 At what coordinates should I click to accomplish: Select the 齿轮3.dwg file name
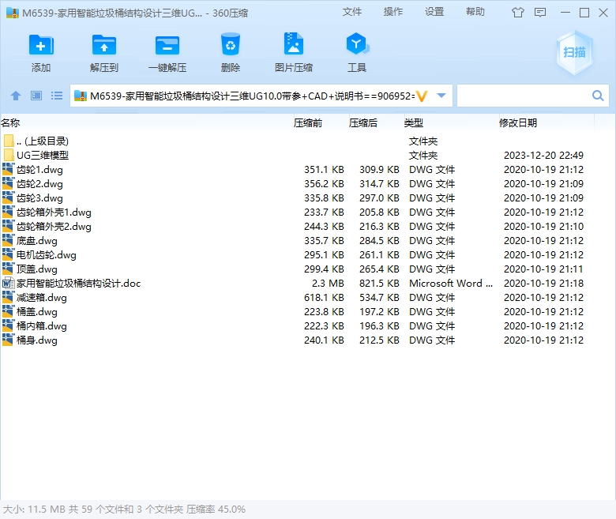pyautogui.click(x=39, y=198)
